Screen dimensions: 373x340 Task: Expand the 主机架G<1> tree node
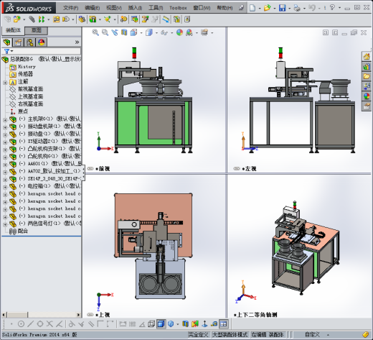5,119
